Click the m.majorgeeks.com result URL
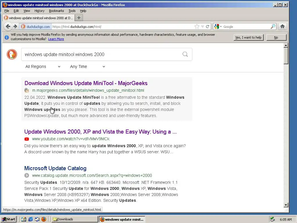Image resolution: width=297 pixels, height=223 pixels. click(88, 91)
